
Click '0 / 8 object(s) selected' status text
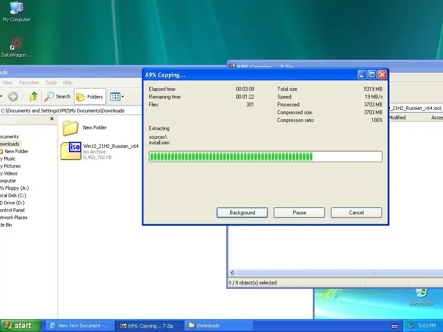pos(253,283)
